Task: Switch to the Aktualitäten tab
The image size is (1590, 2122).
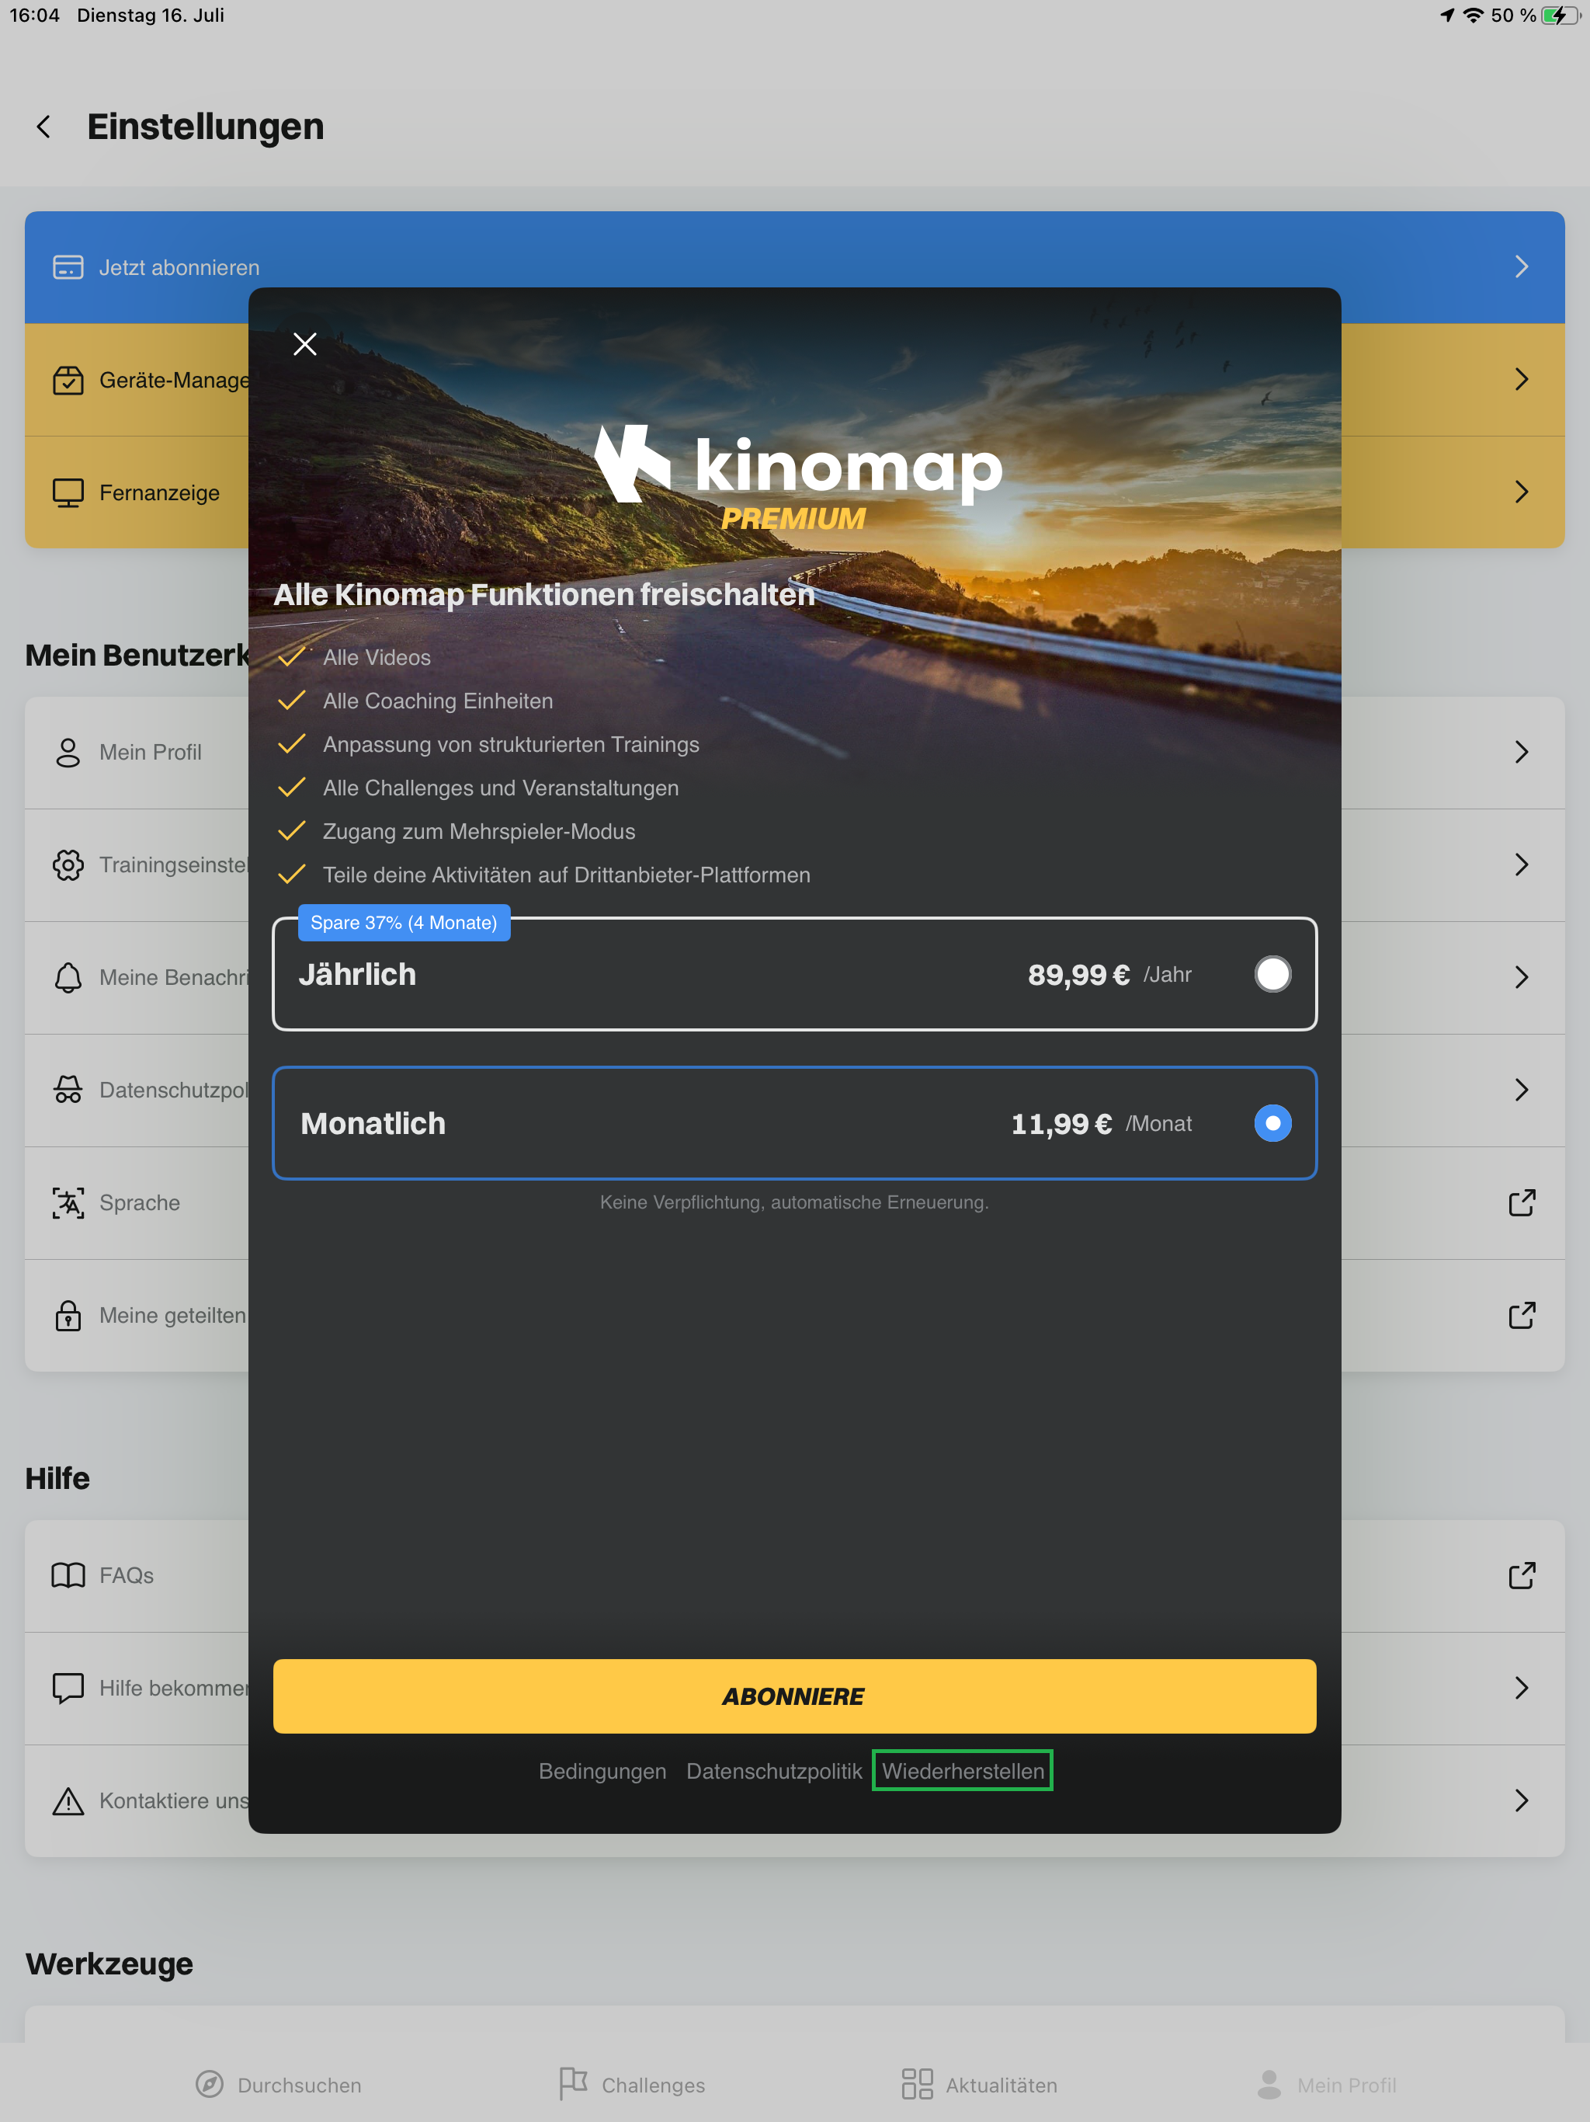Action: tap(979, 2085)
